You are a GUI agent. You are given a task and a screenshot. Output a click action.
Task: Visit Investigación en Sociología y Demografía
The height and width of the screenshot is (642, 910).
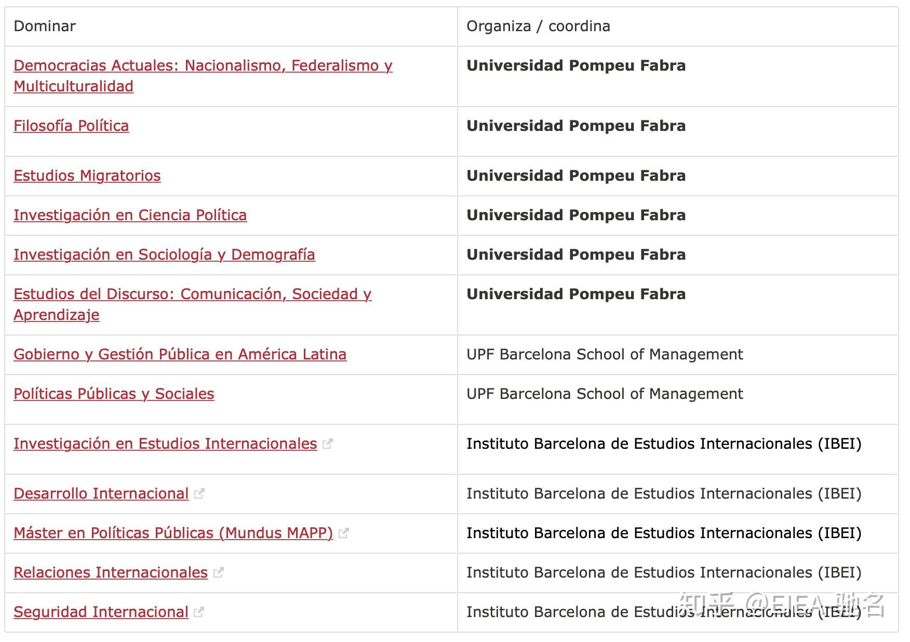point(164,255)
